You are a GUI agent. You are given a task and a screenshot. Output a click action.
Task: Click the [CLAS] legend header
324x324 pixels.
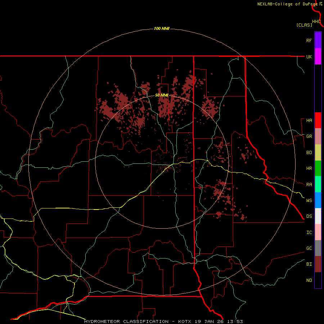tap(304, 25)
